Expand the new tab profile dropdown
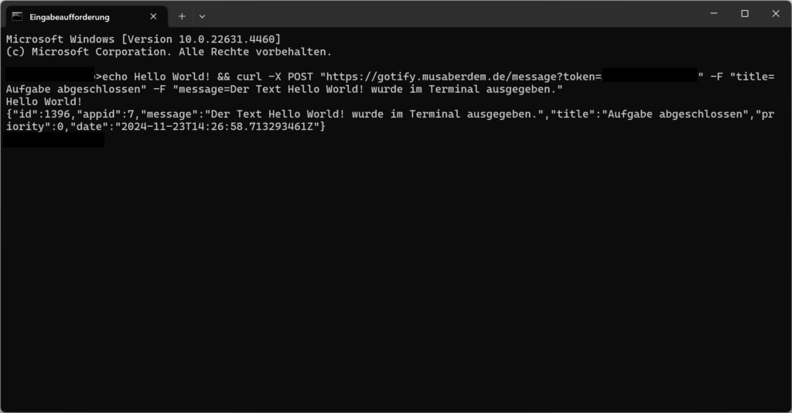The image size is (792, 413). tap(202, 16)
